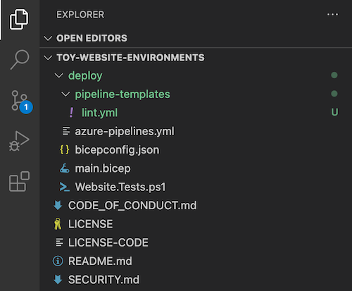Screen dimensions: 352x291
Task: Collapse the pipeline-templates folder chevron
Action: click(65, 94)
